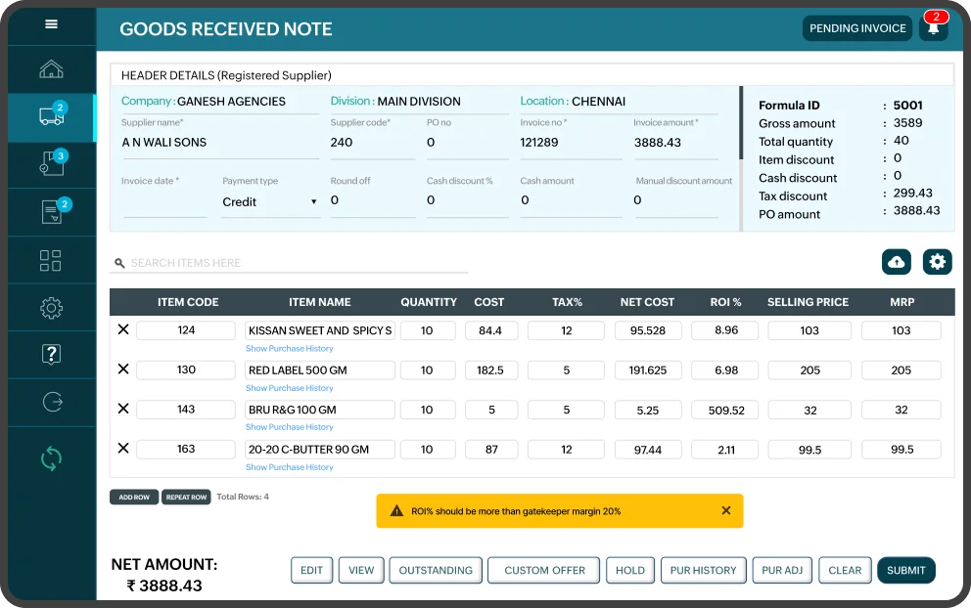Dismiss the ROI% gatekeeper margin warning
The image size is (971, 608).
pyautogui.click(x=725, y=511)
